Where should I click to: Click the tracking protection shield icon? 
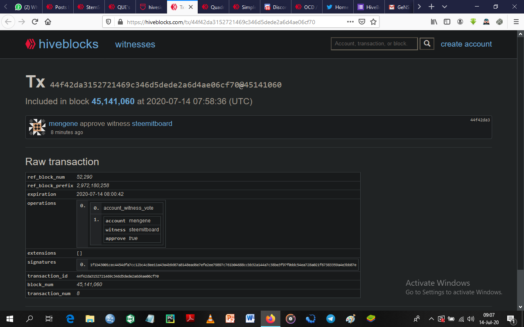(108, 22)
